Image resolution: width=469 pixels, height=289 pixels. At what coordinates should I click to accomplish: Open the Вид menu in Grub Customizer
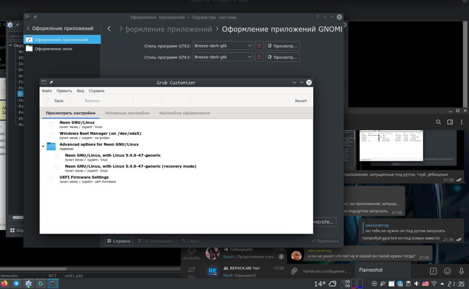(x=81, y=91)
